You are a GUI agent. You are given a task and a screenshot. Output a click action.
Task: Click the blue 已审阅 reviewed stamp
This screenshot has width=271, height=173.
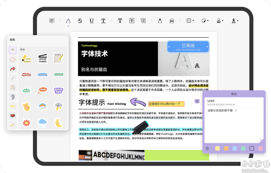(x=188, y=47)
